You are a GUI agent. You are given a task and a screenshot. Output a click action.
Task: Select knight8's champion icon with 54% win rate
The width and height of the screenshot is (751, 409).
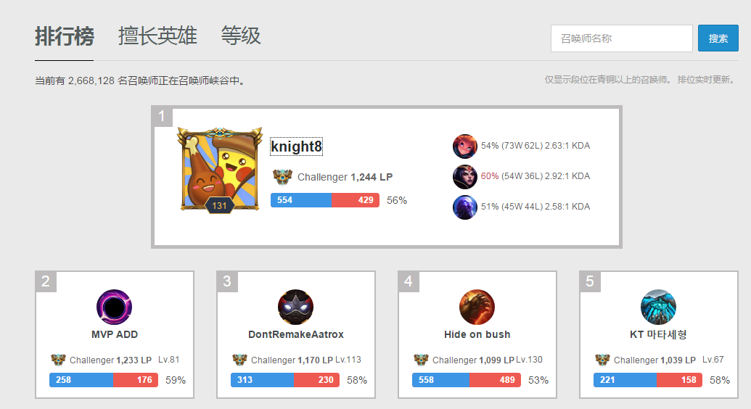464,146
